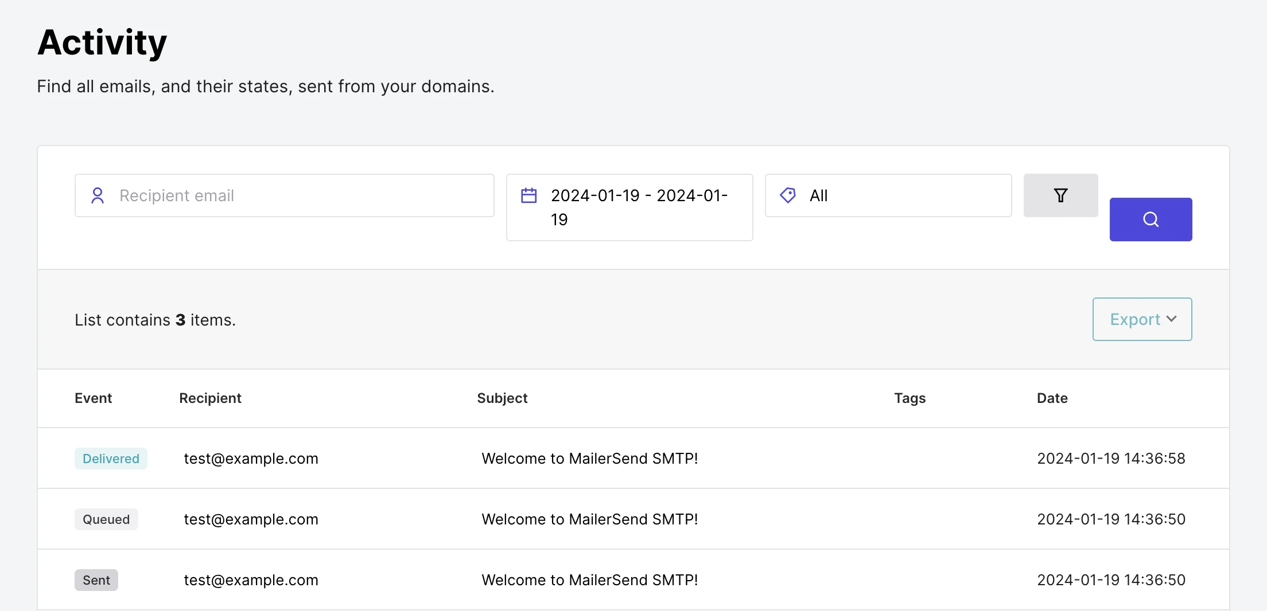Screen dimensions: 1267x611
Task: Open the Export dropdown
Action: [1142, 319]
